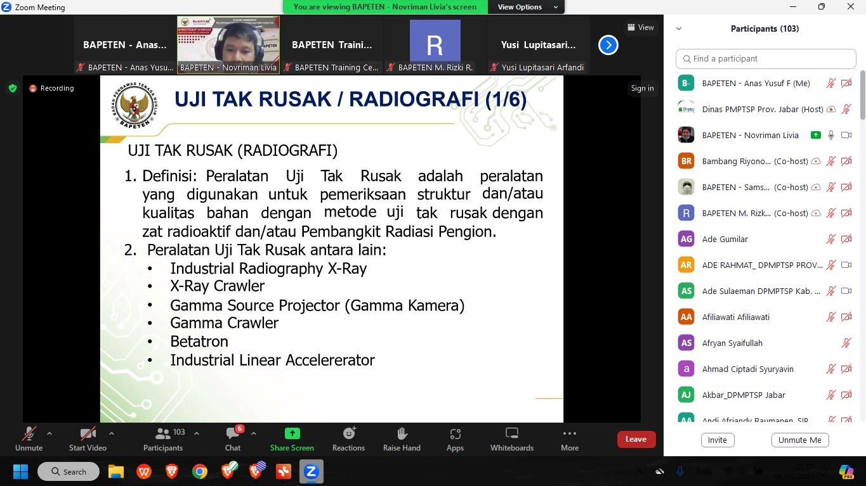Viewport: 866px width, 486px height.
Task: Select Novriman Livia's video thumbnail
Action: click(x=228, y=44)
